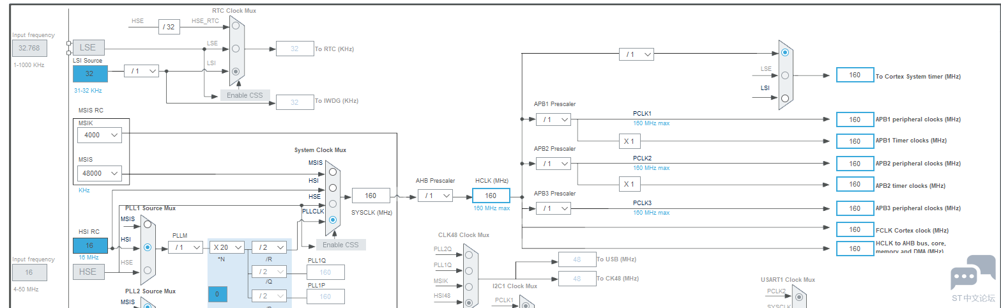
Task: Open the PLL X 20 multiplier dropdown
Action: pos(227,247)
